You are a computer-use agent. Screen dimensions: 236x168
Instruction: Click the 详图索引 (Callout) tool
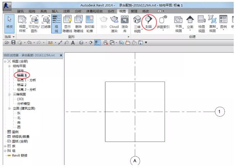(163, 23)
